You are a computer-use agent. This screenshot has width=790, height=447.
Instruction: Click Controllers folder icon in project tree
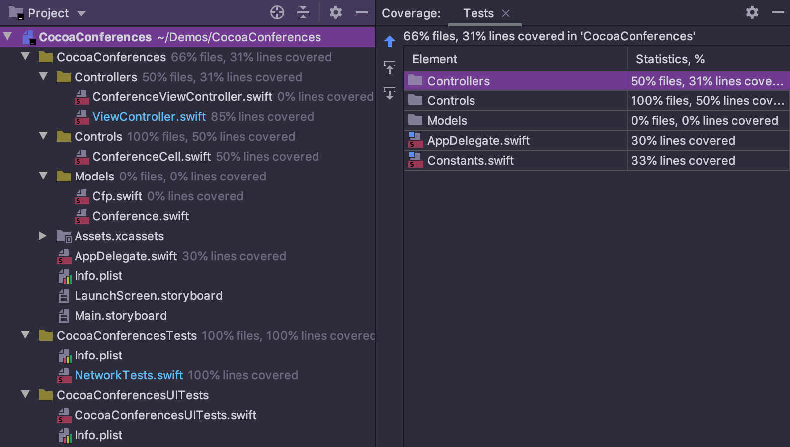(64, 77)
